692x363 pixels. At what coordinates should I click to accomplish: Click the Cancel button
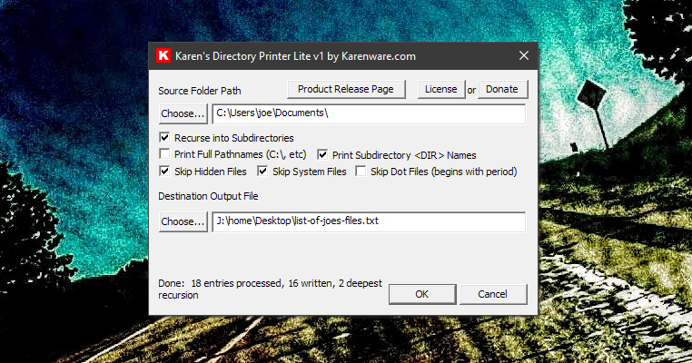[x=493, y=294]
